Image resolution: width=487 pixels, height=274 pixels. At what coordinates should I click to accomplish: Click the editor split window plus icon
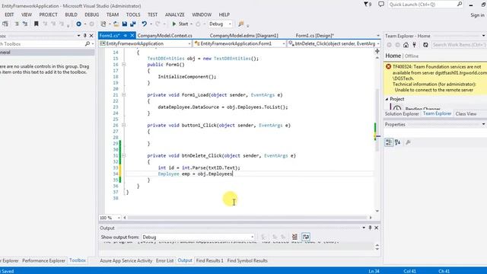[x=377, y=51]
